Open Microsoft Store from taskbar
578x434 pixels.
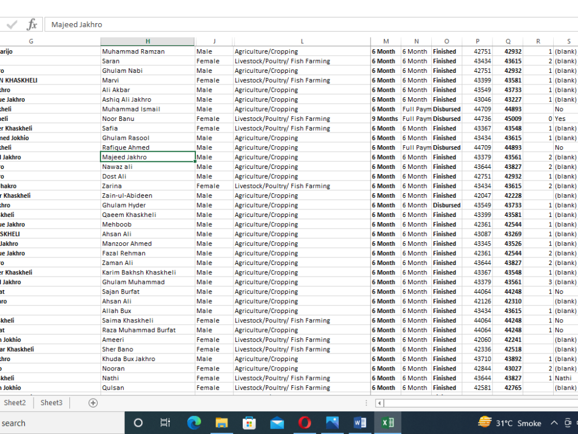tap(249, 422)
